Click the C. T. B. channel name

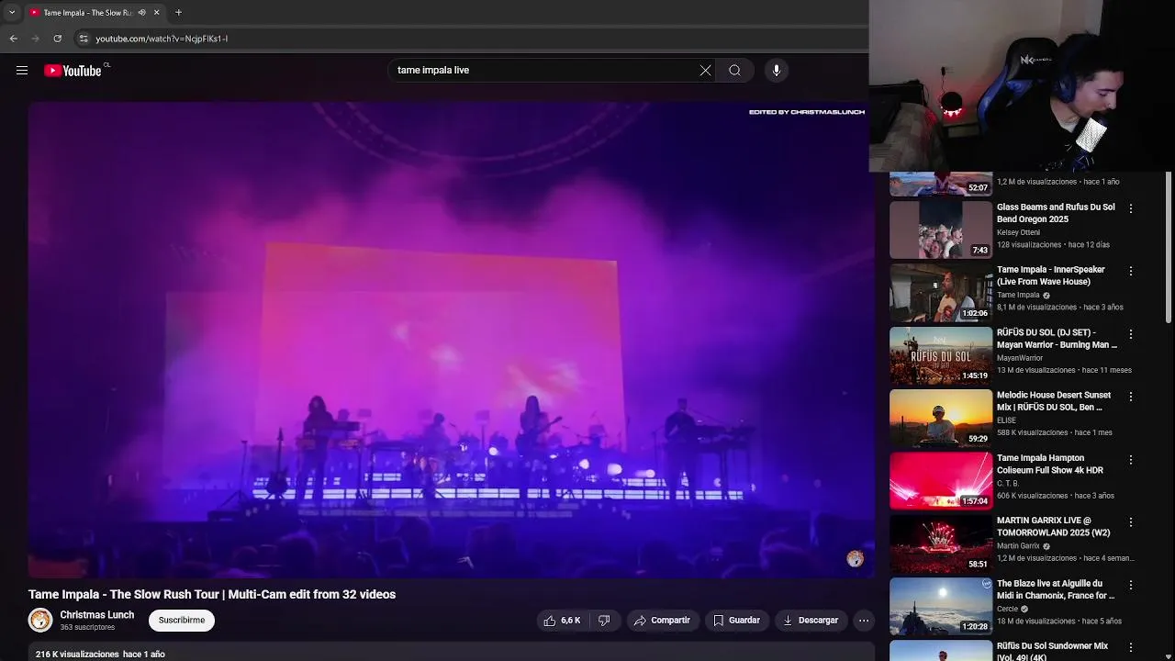[x=1008, y=483]
